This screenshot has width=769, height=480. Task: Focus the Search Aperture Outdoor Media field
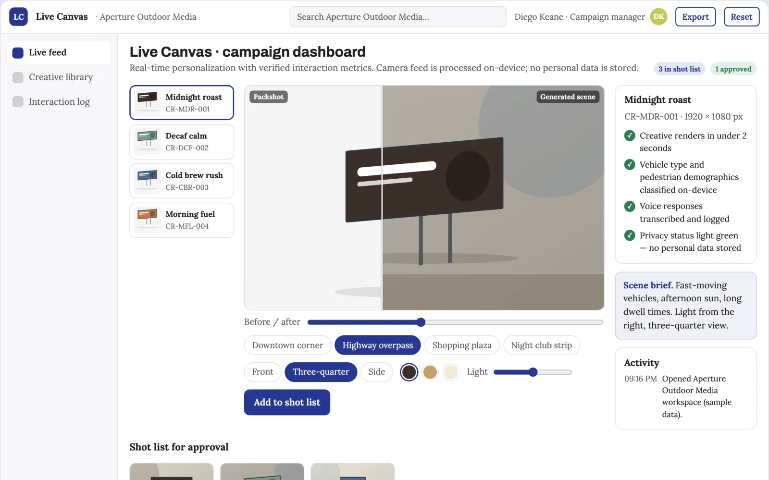pos(398,17)
